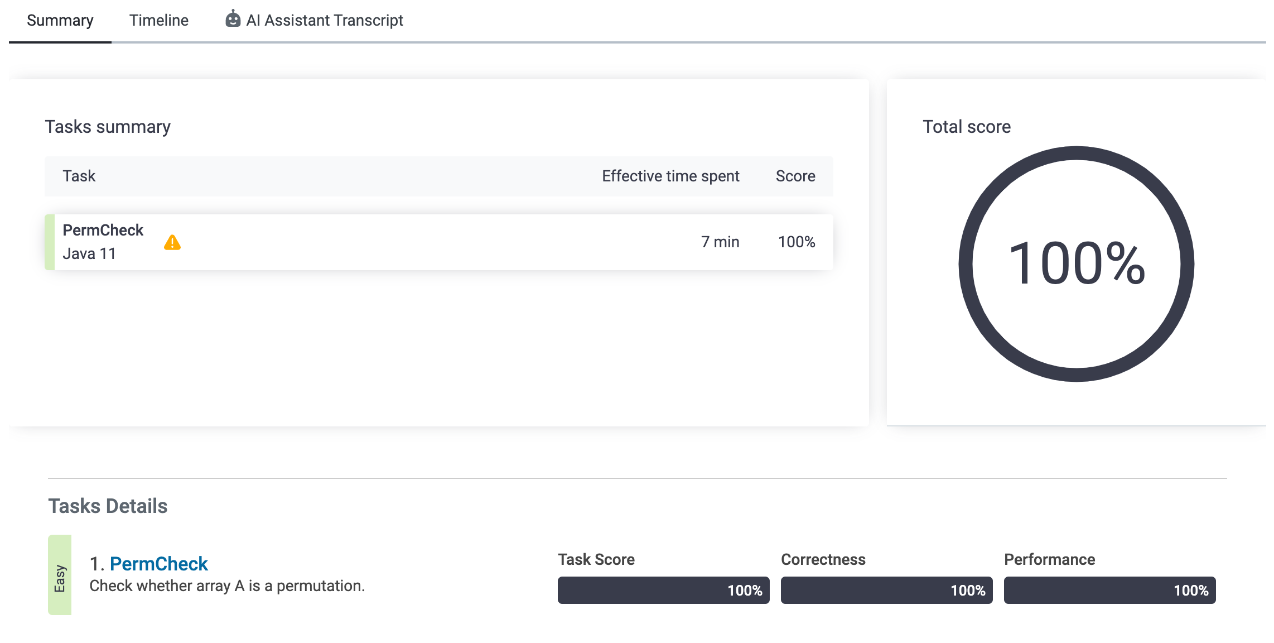Image resolution: width=1274 pixels, height=643 pixels.
Task: Click the Correctness 100% progress bar
Action: [886, 590]
